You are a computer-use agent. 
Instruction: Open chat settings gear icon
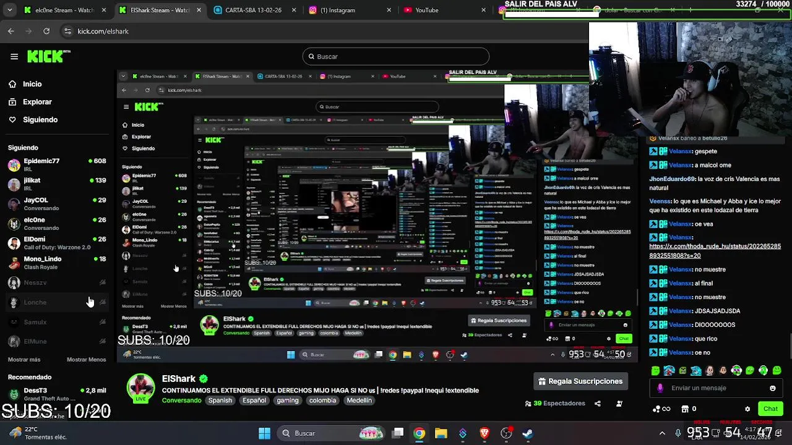pos(747,409)
